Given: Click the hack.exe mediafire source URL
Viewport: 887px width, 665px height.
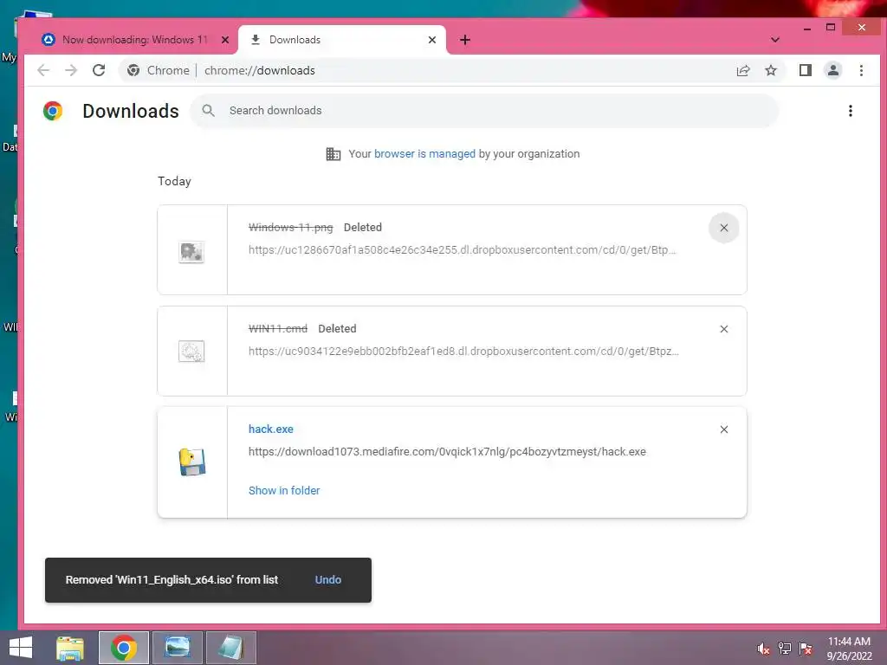Looking at the screenshot, I should (x=447, y=452).
